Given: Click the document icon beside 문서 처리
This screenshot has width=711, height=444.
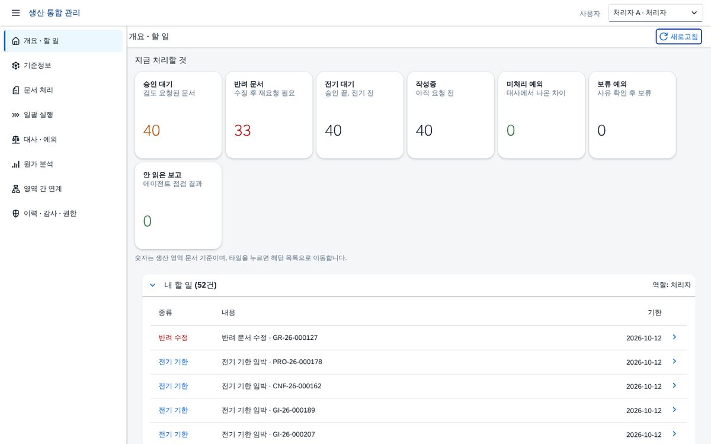Looking at the screenshot, I should point(15,90).
